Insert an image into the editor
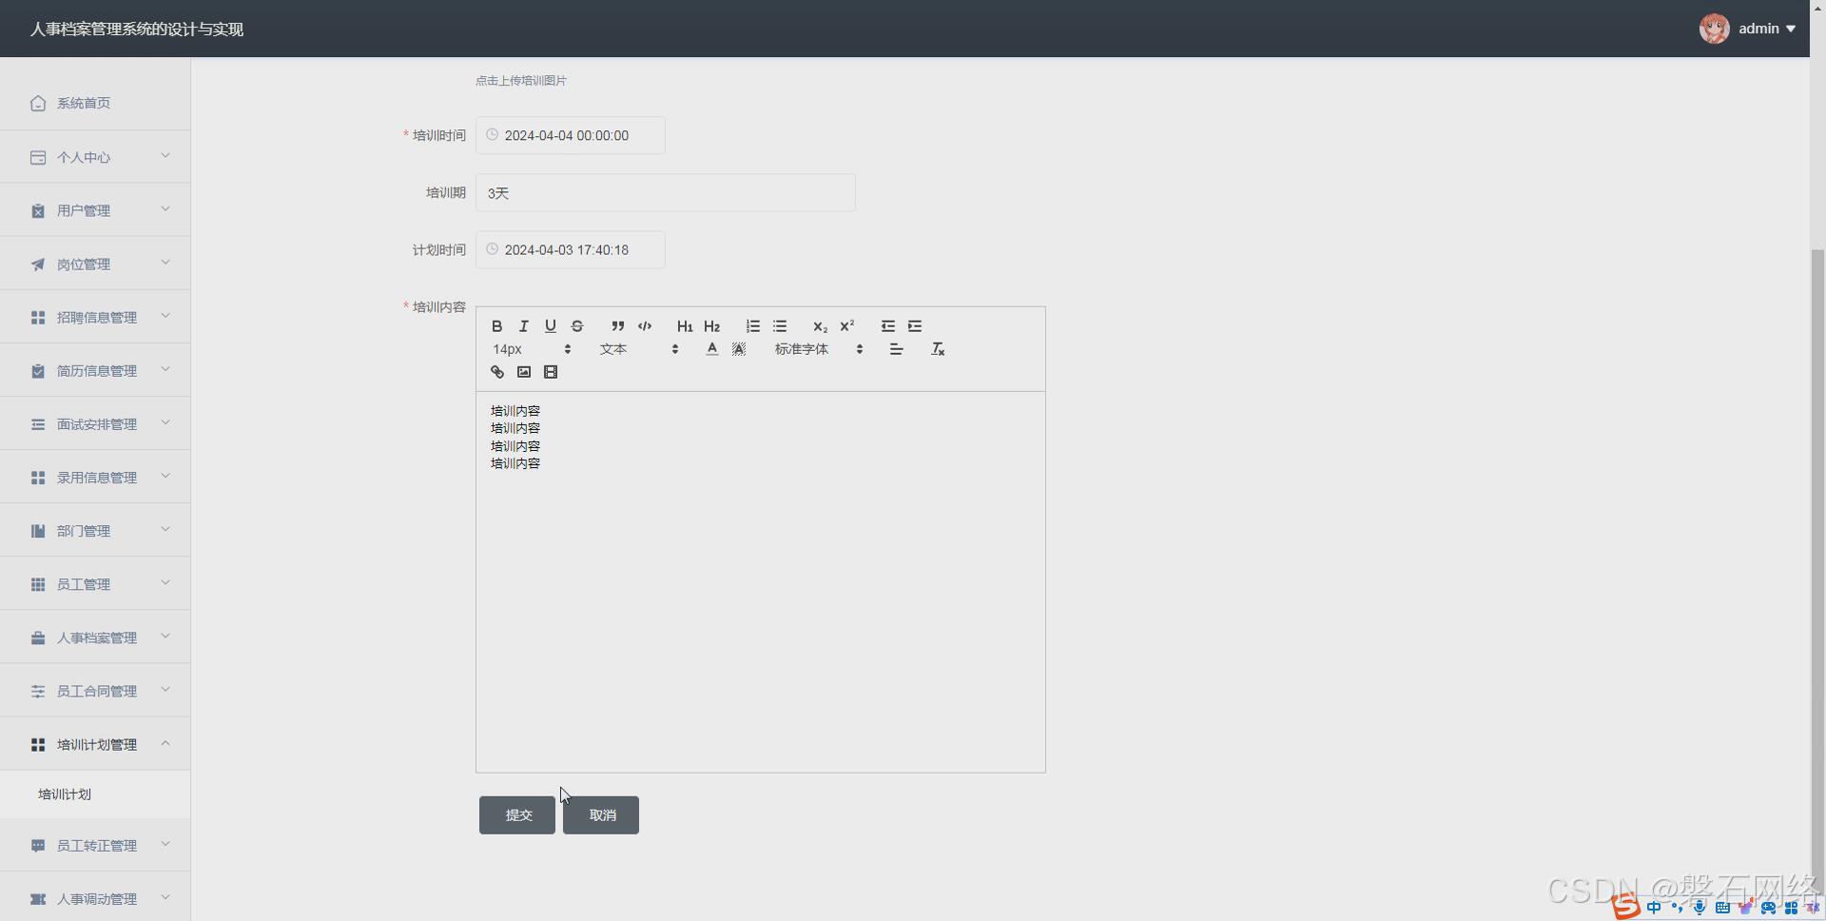Image resolution: width=1826 pixels, height=921 pixels. coord(523,372)
